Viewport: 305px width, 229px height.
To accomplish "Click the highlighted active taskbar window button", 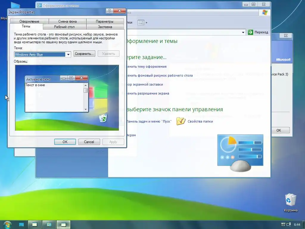I will (63, 225).
